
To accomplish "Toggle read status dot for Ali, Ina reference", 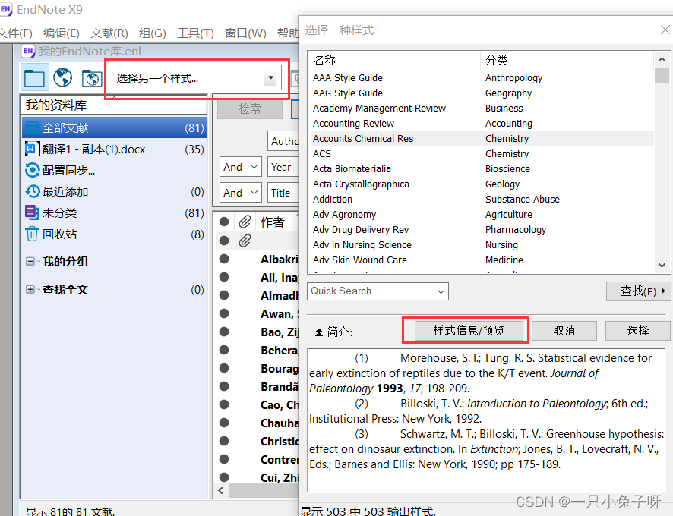I will pyautogui.click(x=223, y=277).
